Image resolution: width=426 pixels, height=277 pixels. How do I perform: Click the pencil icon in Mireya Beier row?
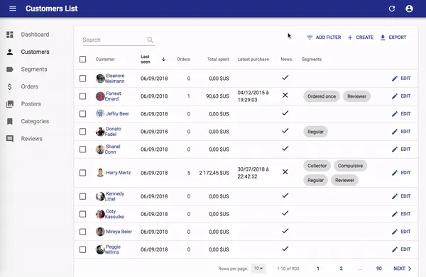point(395,232)
